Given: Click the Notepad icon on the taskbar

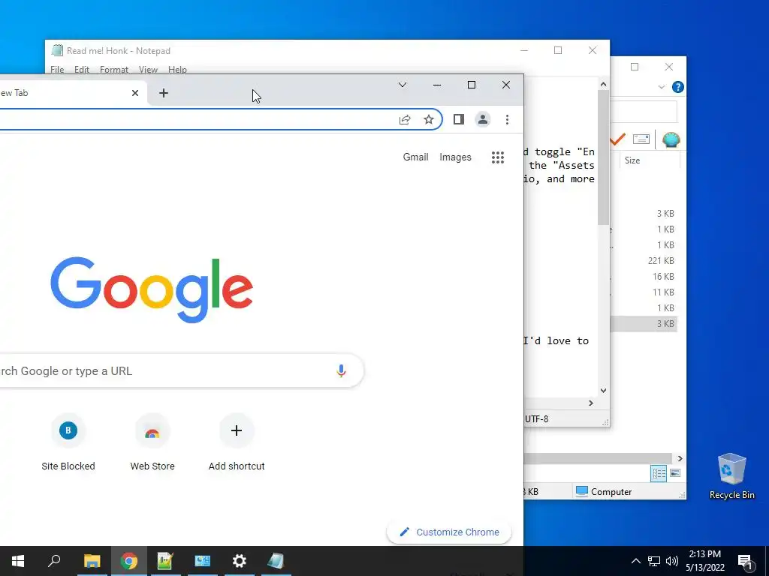Looking at the screenshot, I should point(276,561).
